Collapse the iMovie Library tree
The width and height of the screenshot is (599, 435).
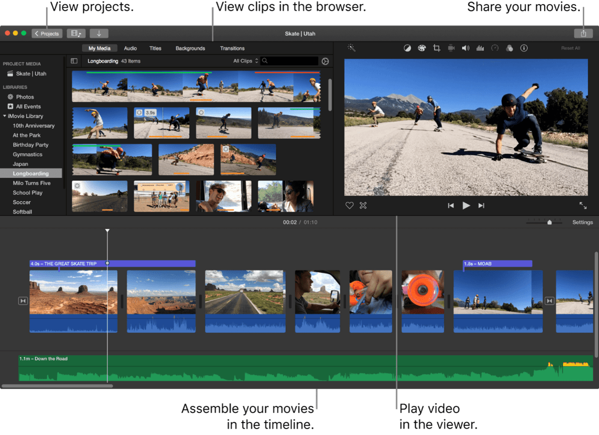point(4,116)
